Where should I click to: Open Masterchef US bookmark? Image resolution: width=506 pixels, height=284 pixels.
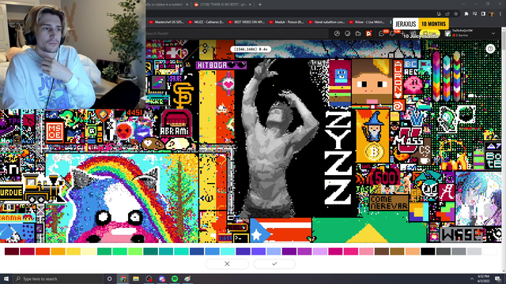pos(167,22)
